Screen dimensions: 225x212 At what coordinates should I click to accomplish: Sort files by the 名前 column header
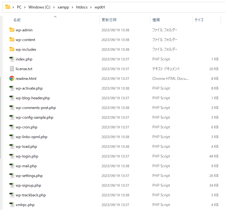coord(17,20)
